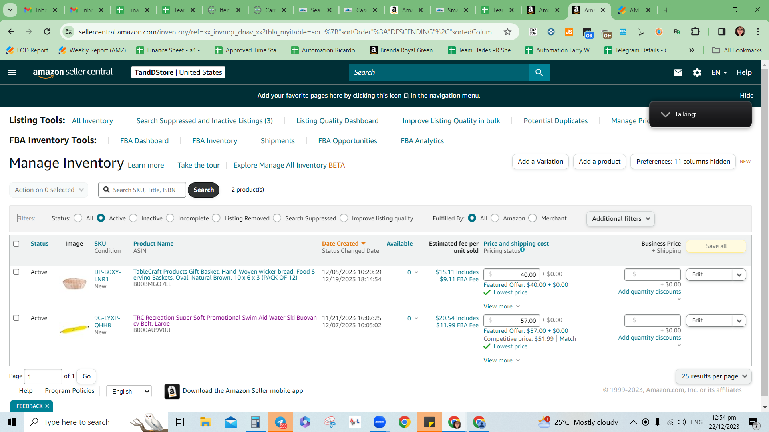Open Edit dropdown arrow for TableCraft row
769x432 pixels.
pos(739,275)
